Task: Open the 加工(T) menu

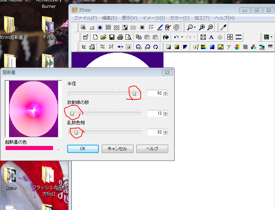Action: click(202, 18)
